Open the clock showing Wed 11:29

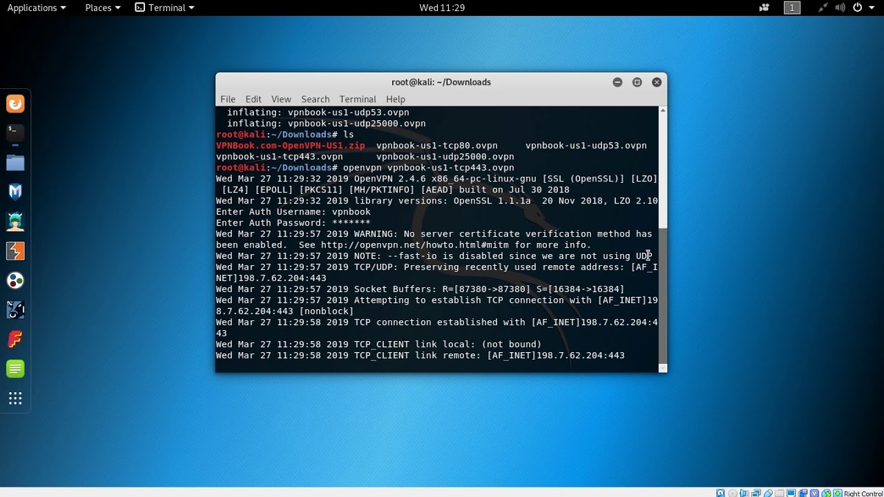click(442, 8)
